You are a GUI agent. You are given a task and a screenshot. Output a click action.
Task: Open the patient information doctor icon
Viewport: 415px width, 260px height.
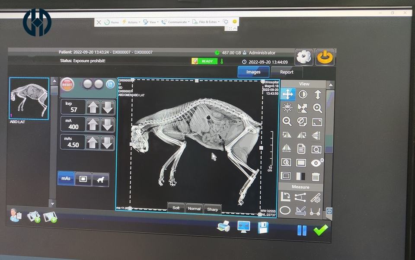(16, 215)
